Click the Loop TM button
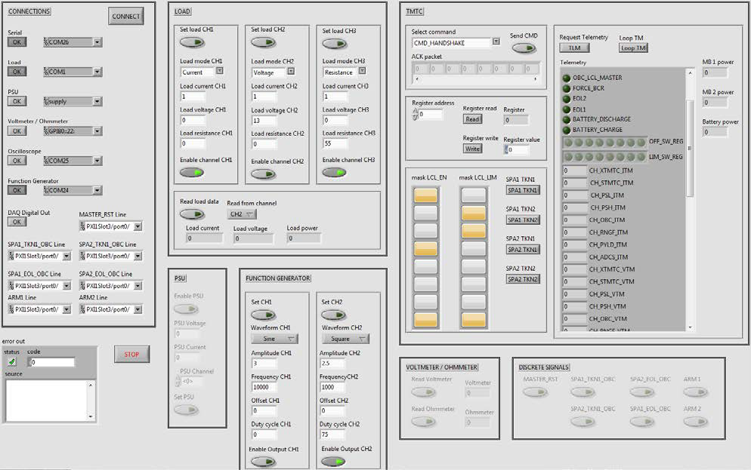 click(x=633, y=48)
